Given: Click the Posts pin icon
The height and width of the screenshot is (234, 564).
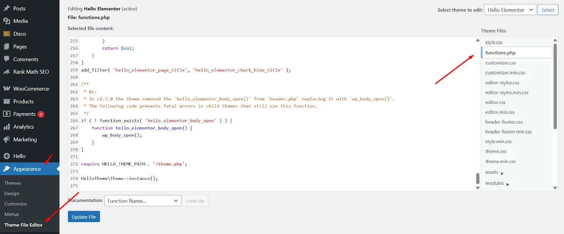Looking at the screenshot, I should (x=7, y=8).
